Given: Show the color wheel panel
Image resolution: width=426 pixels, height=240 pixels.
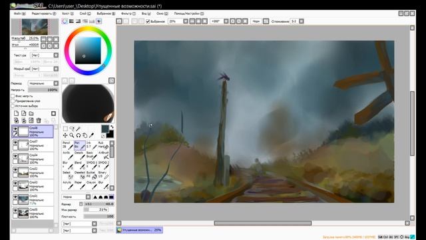Looking at the screenshot, I should pos(65,21).
